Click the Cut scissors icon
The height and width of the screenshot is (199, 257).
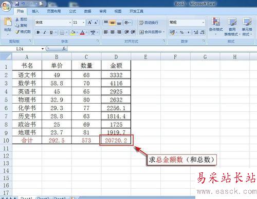pos(17,19)
